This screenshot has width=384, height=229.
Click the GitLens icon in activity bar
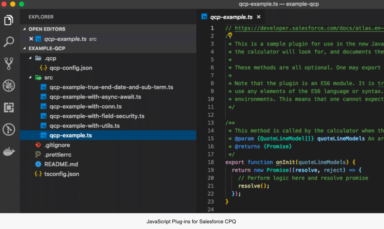(x=9, y=130)
